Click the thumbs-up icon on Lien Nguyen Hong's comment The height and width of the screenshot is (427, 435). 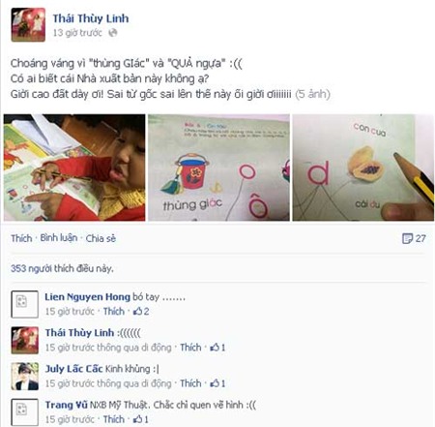coord(137,312)
